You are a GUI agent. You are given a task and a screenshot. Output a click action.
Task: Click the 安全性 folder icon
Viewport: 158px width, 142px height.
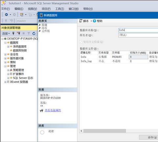pos(8,54)
